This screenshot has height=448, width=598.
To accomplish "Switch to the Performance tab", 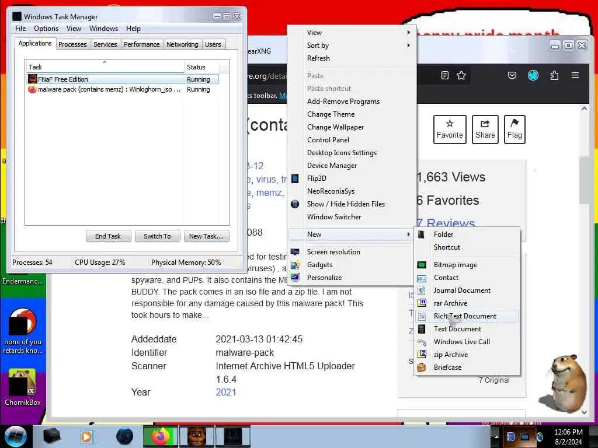I will point(141,44).
